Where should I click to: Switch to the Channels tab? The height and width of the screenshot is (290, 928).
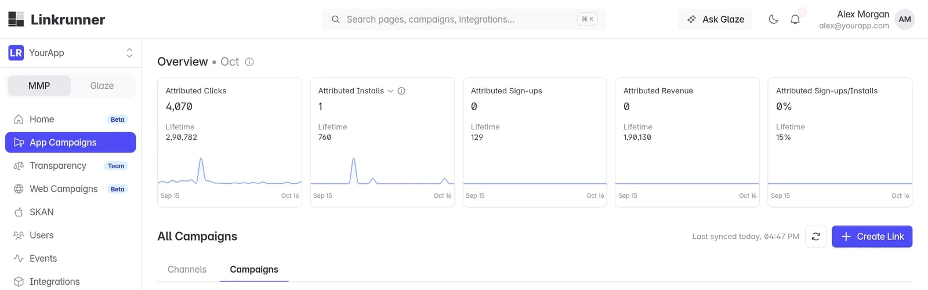(187, 270)
